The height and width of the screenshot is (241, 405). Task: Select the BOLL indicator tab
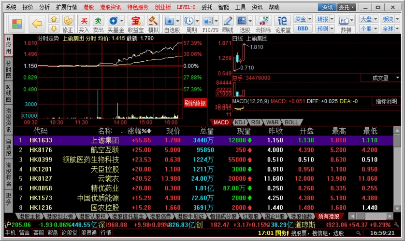(x=291, y=122)
